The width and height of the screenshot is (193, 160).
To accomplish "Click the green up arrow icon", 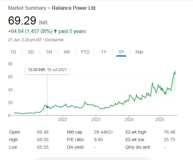I will pos(55,31).
